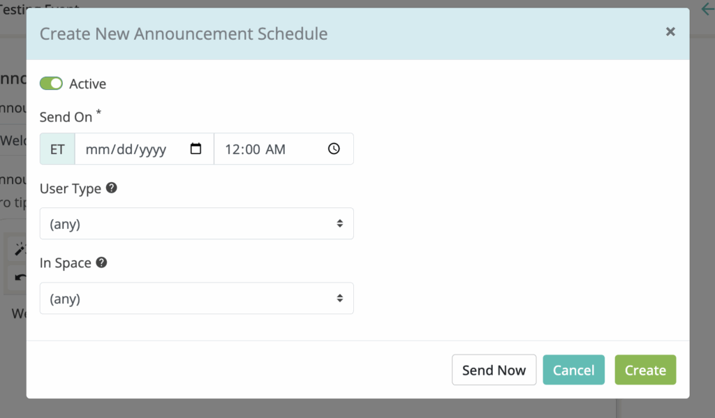Click the ET timezone badge
This screenshot has width=715, height=418.
[57, 149]
